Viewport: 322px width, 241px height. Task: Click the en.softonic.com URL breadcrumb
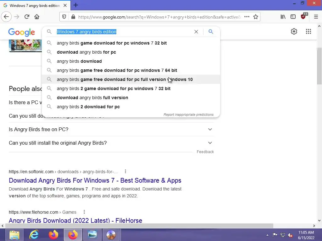tap(63, 172)
